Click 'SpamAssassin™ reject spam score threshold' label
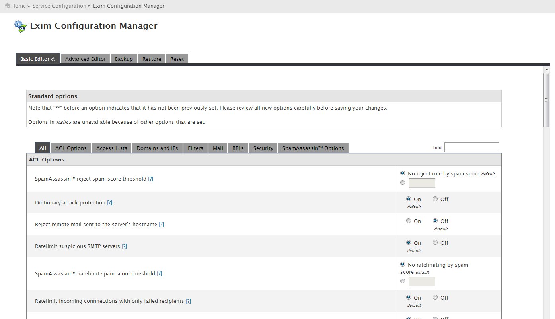 [91, 179]
